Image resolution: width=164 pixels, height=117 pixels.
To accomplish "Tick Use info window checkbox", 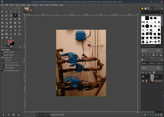I will click(2, 71).
